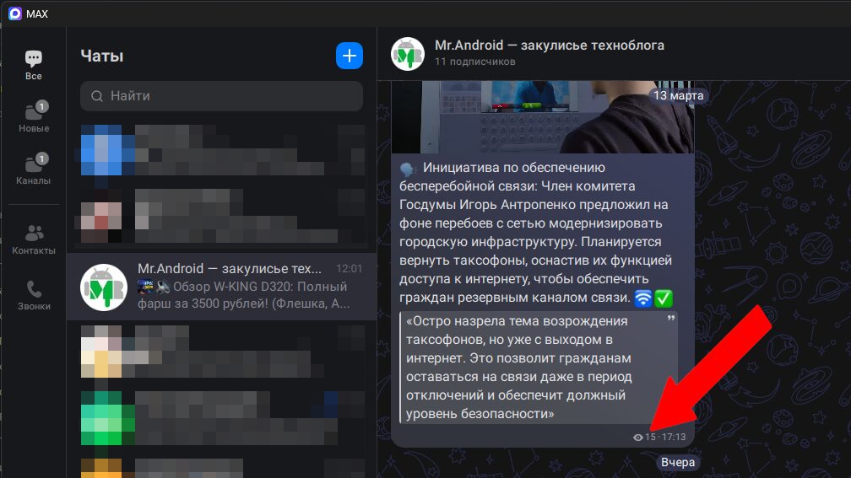Click the blue plus new chat button

click(x=349, y=56)
